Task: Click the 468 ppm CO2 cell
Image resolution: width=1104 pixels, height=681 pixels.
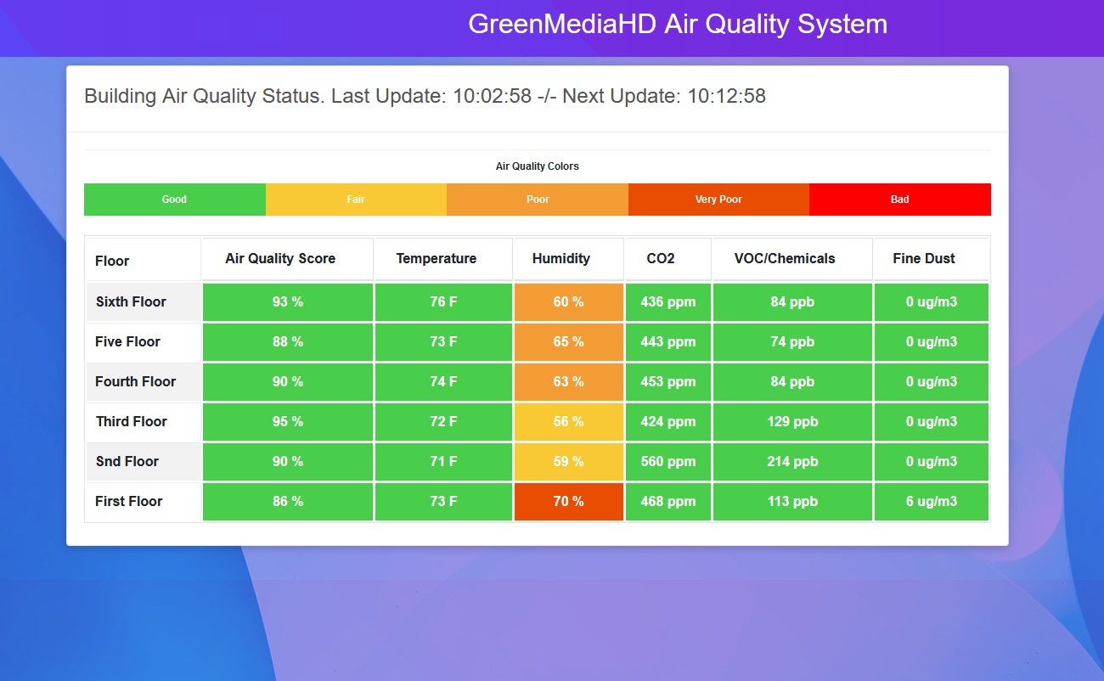Action: [x=668, y=502]
